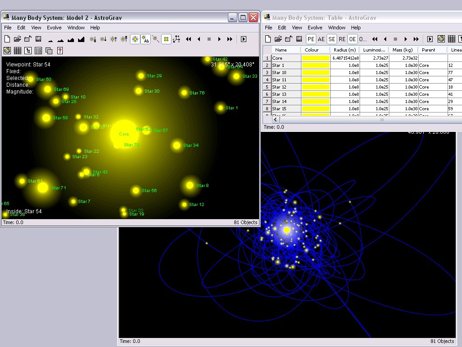
Task: Click the Radius (m) column header
Action: click(x=345, y=50)
